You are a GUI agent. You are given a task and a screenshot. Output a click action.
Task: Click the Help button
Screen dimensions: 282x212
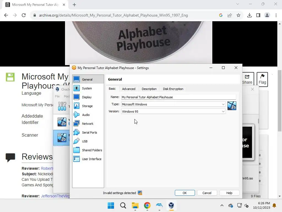(x=229, y=193)
